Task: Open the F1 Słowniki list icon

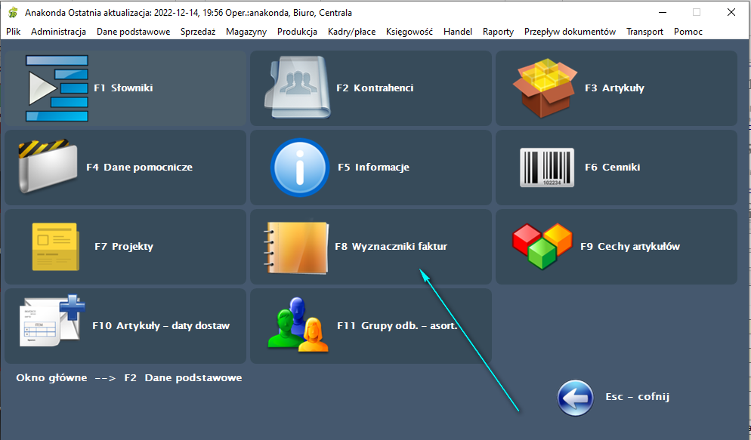Action: pos(57,88)
